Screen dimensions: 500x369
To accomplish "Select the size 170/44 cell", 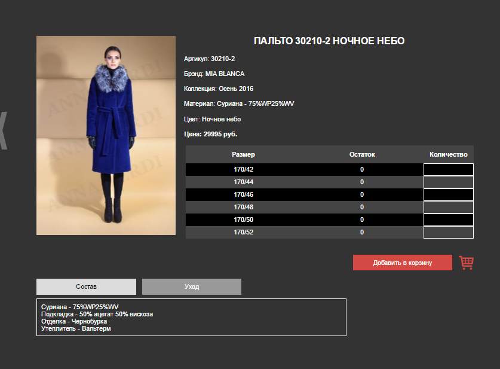I will pos(243,182).
